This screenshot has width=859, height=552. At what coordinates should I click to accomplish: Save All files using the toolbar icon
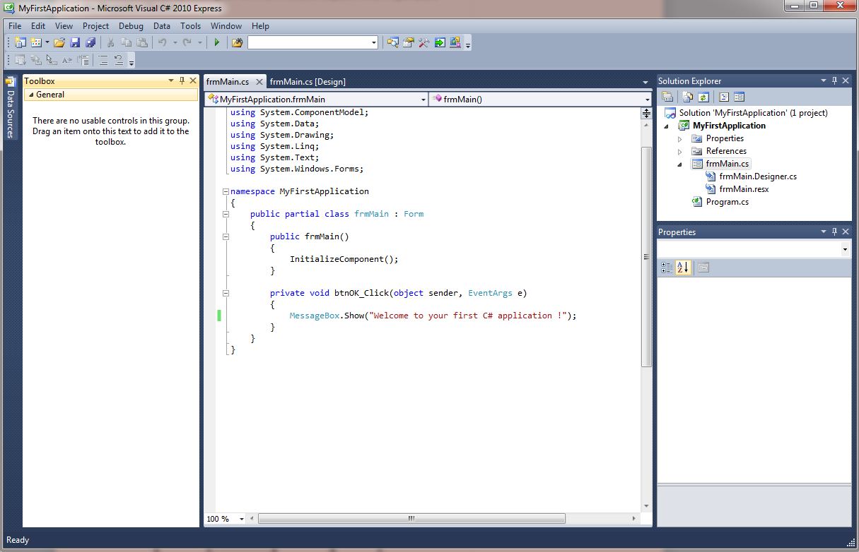click(x=90, y=42)
